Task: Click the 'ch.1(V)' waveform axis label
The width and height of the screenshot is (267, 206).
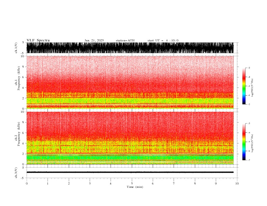Action: [16, 48]
